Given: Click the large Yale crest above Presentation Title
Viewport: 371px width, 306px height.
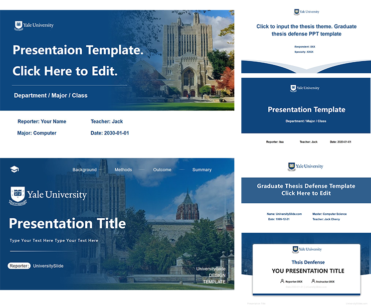Looking at the screenshot, I should (x=19, y=195).
